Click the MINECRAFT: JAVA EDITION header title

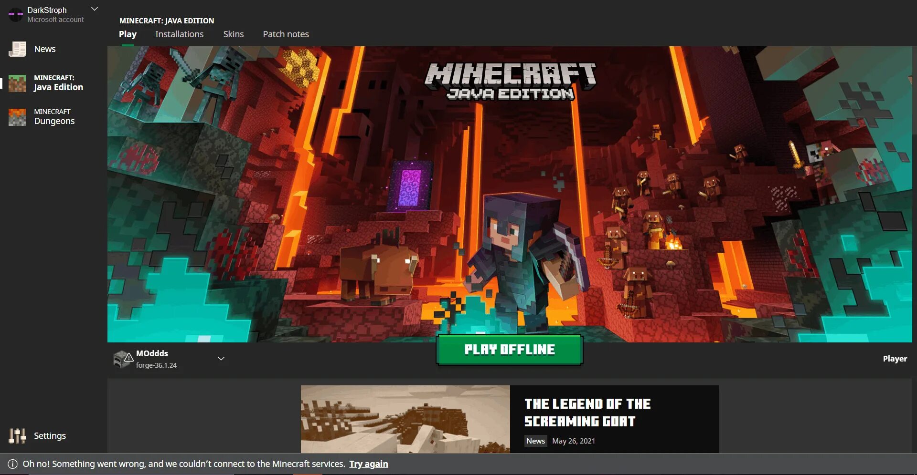(167, 21)
